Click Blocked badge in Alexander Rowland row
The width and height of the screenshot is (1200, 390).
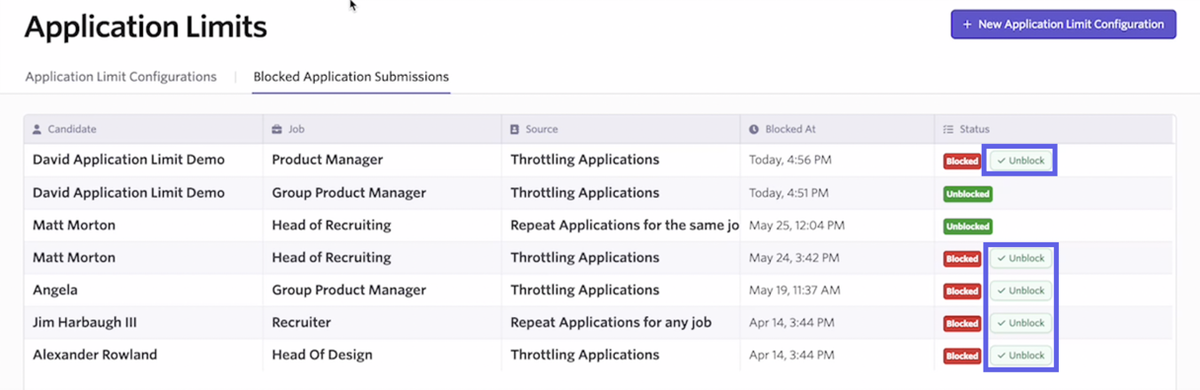(x=961, y=356)
